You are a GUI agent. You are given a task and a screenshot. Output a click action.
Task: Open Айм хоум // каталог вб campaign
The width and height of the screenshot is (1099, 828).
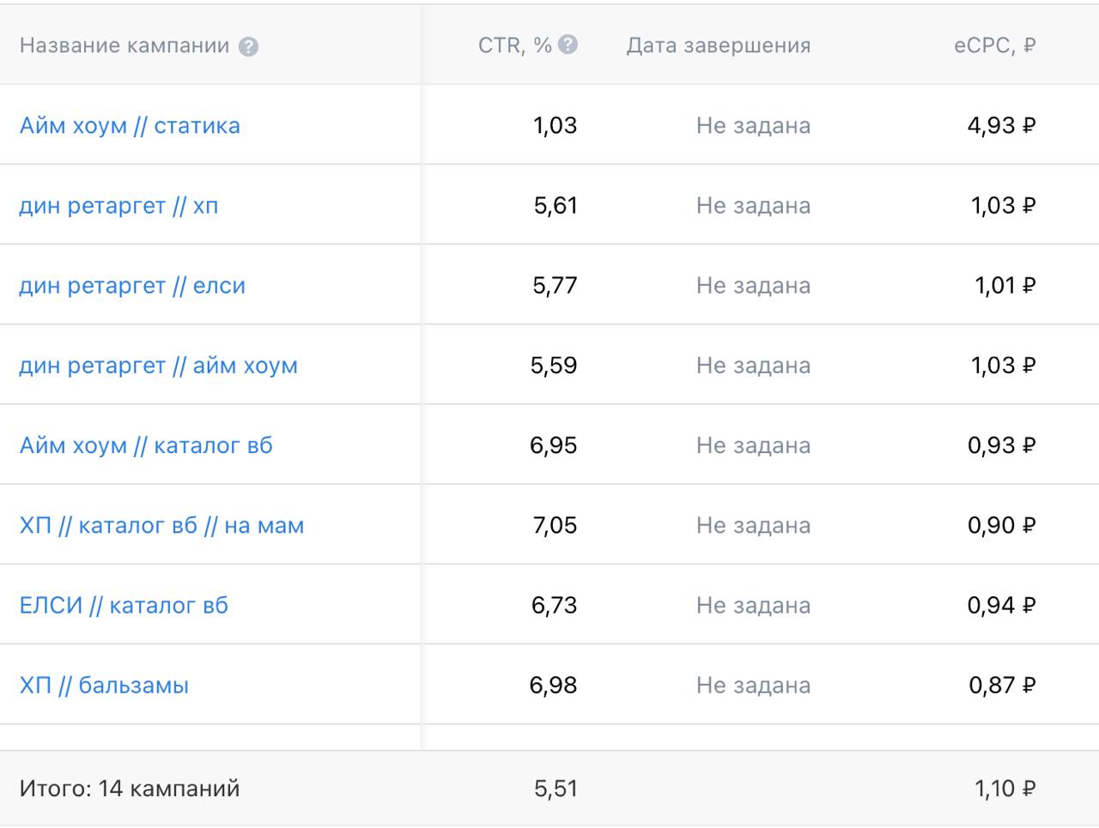[146, 445]
